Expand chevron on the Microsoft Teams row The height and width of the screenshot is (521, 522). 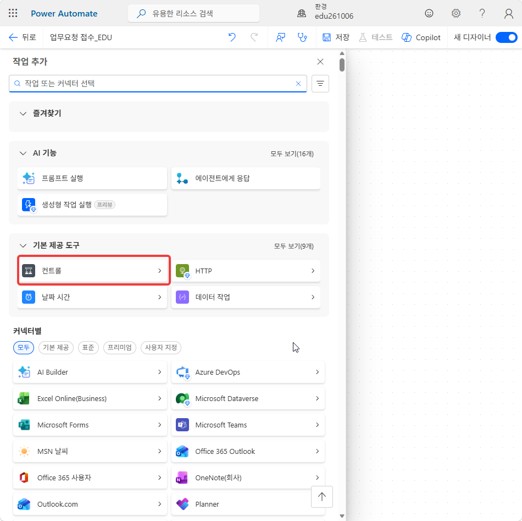click(317, 425)
